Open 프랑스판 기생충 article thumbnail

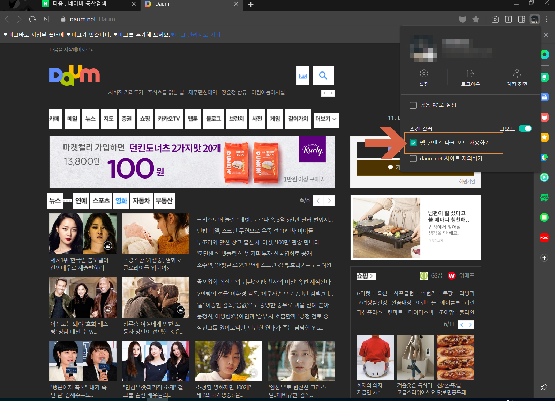[156, 234]
